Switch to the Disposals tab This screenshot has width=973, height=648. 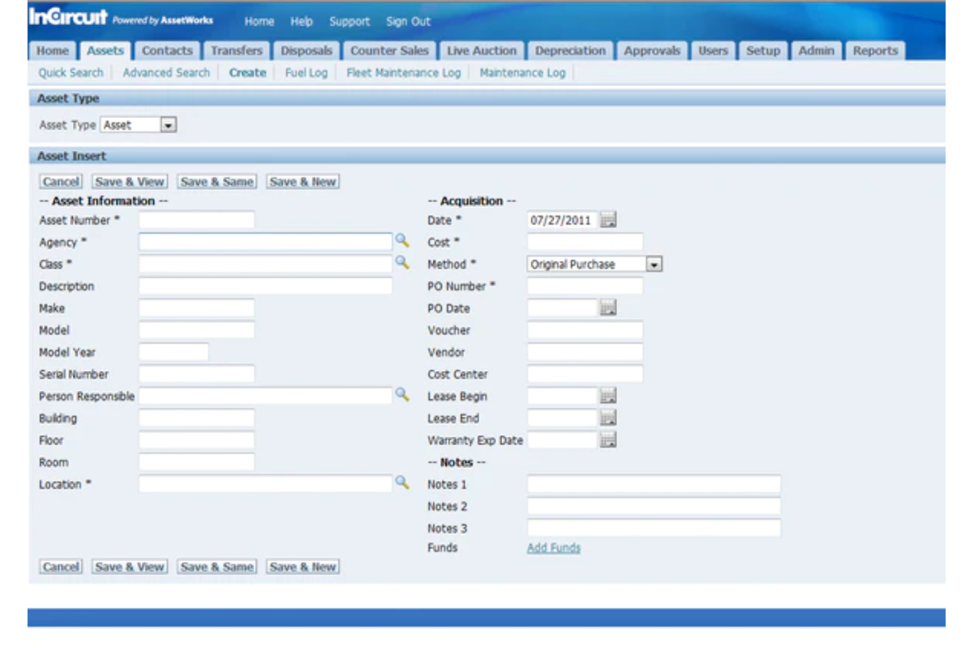[308, 50]
